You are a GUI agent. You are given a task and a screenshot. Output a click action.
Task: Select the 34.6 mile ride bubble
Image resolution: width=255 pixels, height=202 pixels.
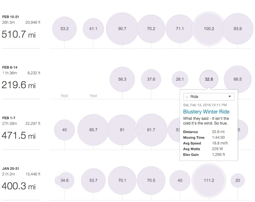[x=65, y=181]
